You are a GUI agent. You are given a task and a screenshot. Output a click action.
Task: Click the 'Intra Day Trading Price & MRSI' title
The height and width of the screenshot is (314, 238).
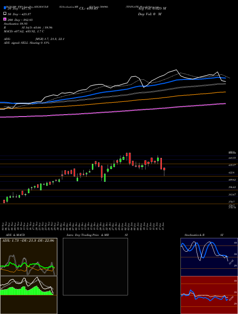pyautogui.click(x=97, y=235)
